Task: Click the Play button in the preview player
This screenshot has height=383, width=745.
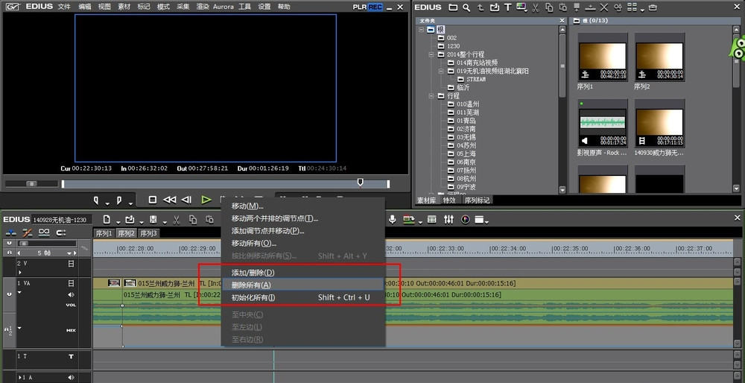Action: pos(206,200)
